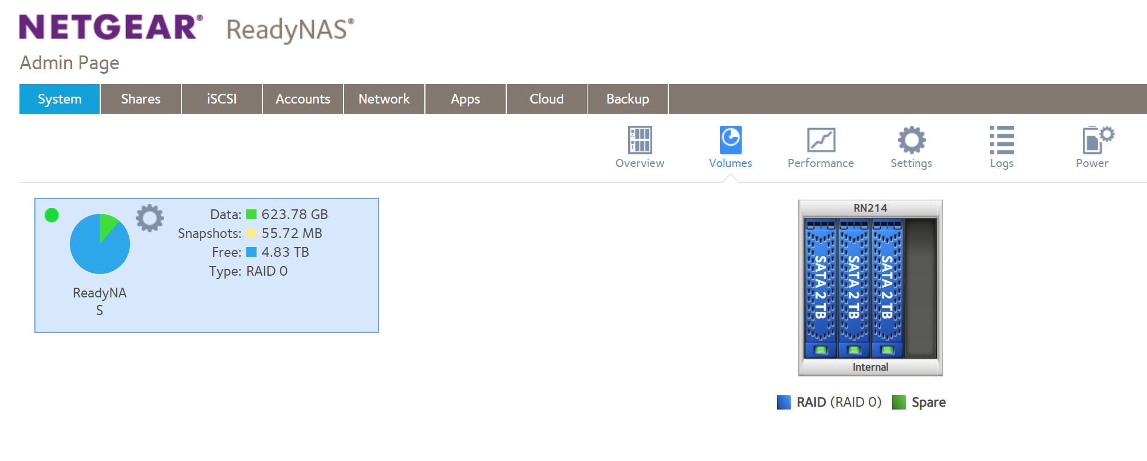1147x461 pixels.
Task: Click the volume usage pie chart
Action: [100, 244]
